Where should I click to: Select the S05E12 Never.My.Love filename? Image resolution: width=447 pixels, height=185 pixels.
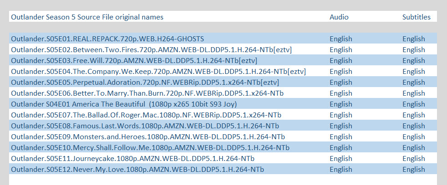(137, 170)
